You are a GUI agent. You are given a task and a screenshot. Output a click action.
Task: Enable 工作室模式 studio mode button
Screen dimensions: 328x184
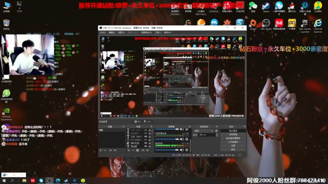pos(233,142)
